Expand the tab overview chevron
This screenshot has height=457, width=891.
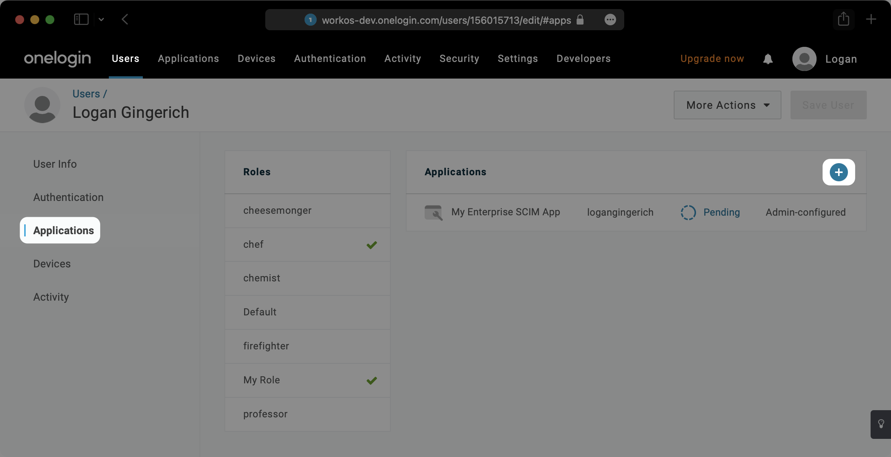(101, 19)
